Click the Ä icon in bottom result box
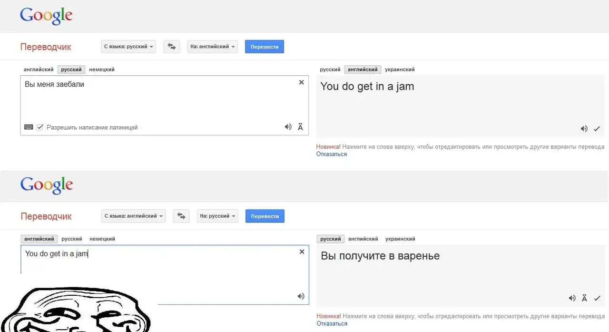Screen dimensions: 609x332 [584, 298]
